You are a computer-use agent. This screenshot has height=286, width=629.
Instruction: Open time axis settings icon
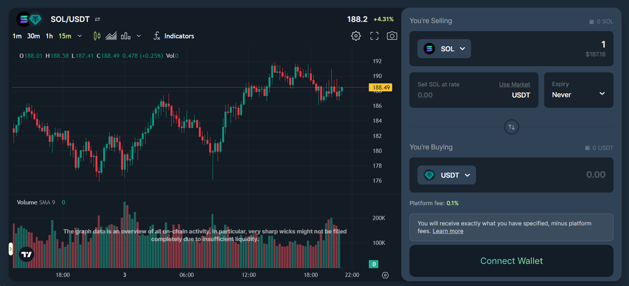pos(385,275)
